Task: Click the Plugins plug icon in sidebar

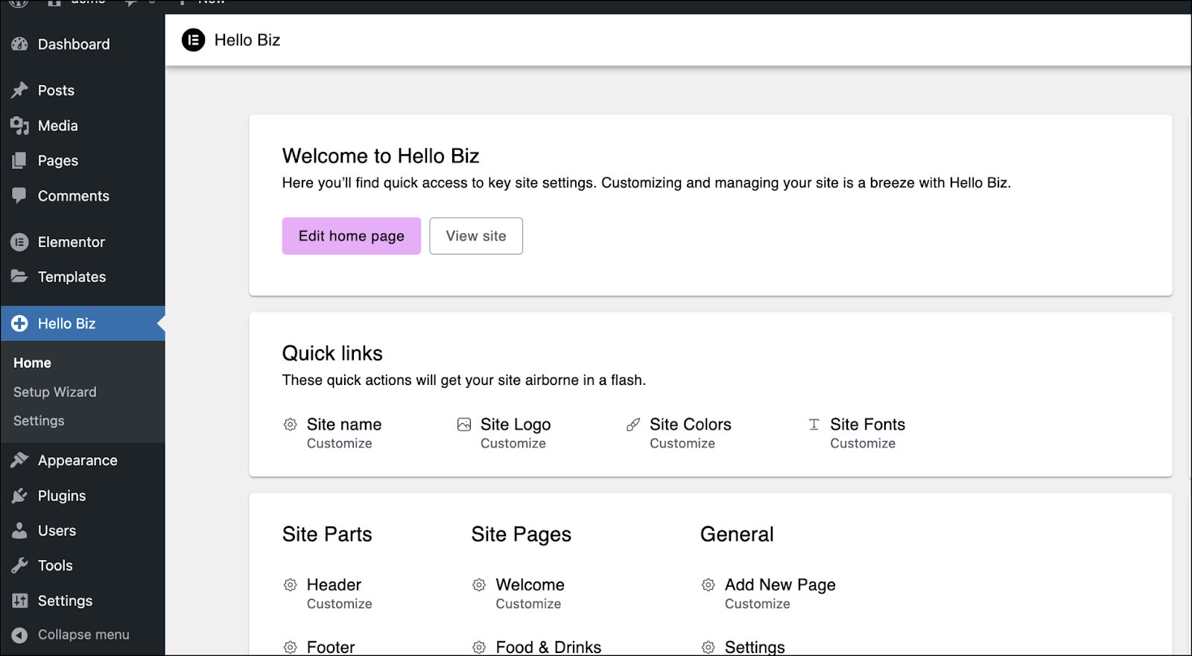Action: 19,496
